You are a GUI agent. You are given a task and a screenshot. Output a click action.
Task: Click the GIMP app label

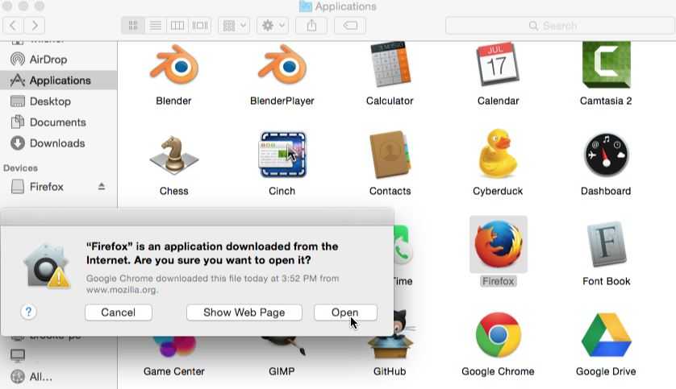point(282,371)
